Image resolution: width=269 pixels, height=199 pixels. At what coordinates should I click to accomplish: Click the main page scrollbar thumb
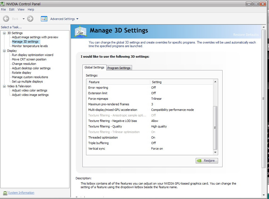click(x=263, y=99)
